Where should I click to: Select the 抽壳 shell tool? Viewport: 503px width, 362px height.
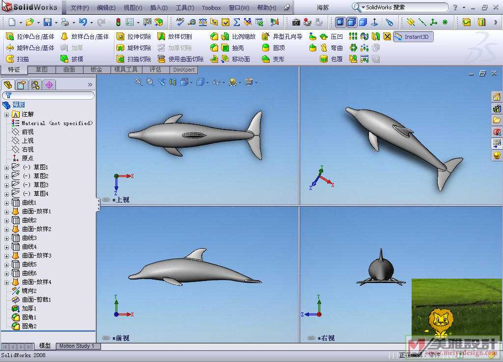pos(232,48)
